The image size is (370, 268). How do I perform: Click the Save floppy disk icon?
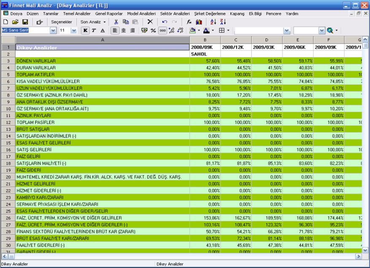coord(25,22)
